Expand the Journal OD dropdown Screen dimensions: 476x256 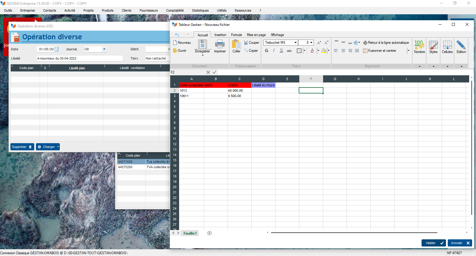[104, 49]
